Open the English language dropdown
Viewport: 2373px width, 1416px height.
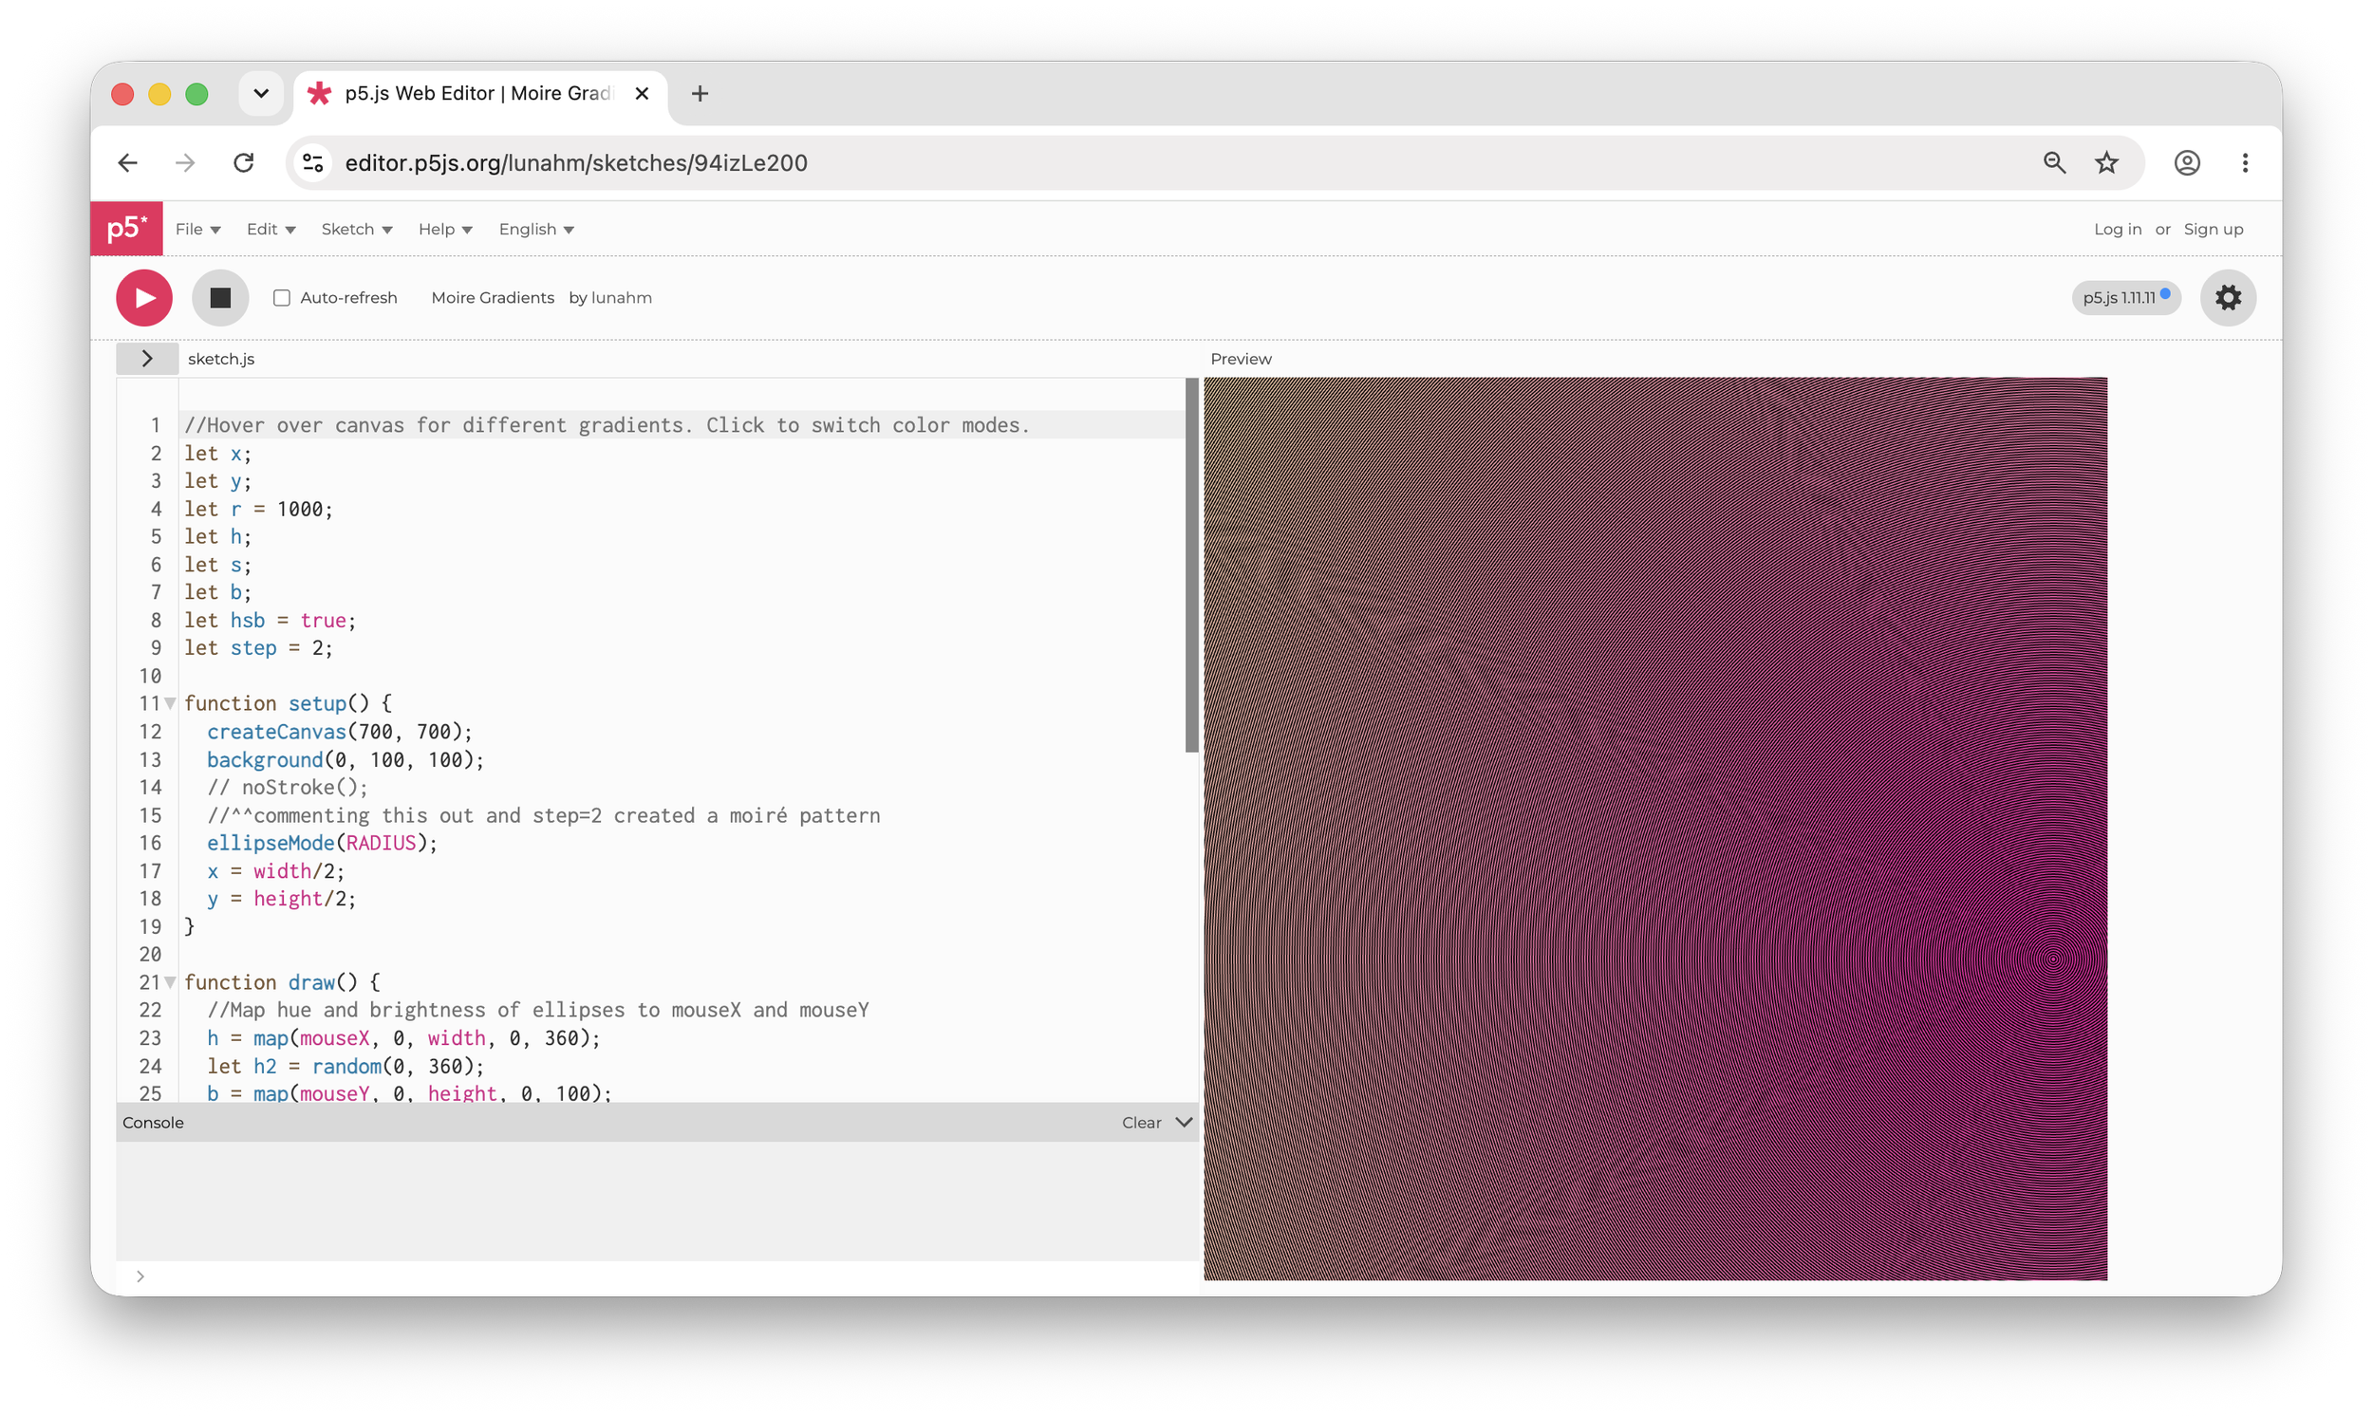[x=536, y=229]
